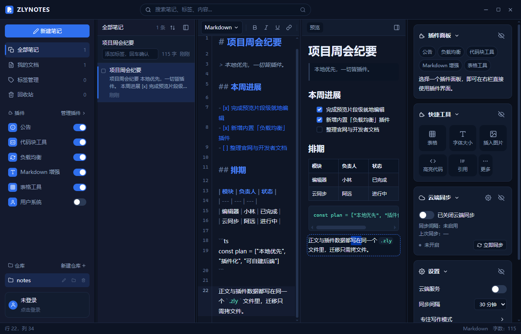Viewport: 521px width, 334px height.
Task: Apply bold formatting
Action: point(255,27)
